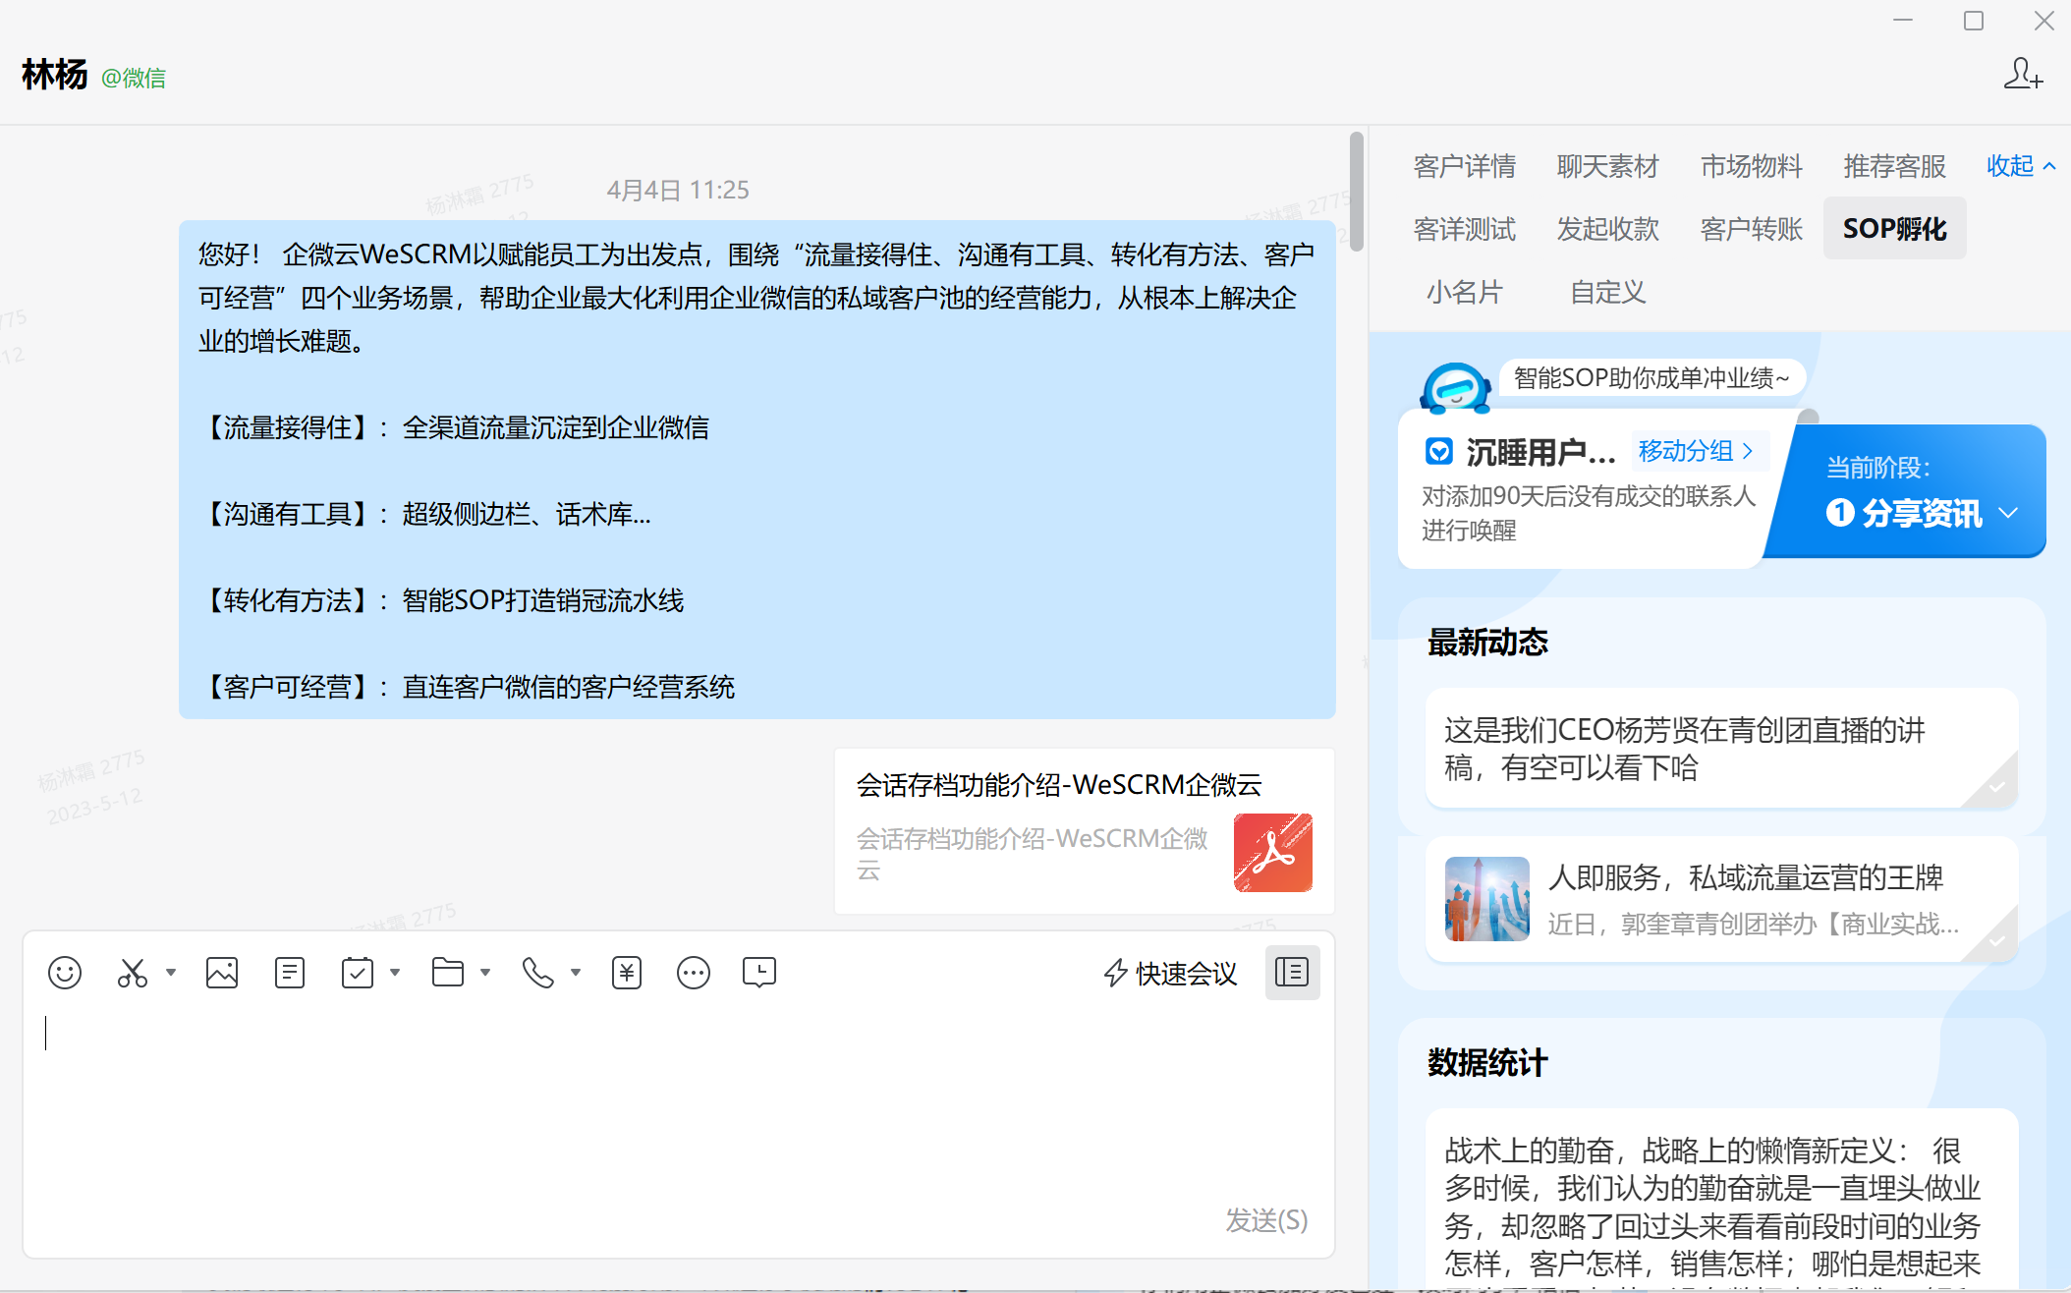Toggle the sidebar panel icon
This screenshot has width=2071, height=1293.
coord(1292,973)
